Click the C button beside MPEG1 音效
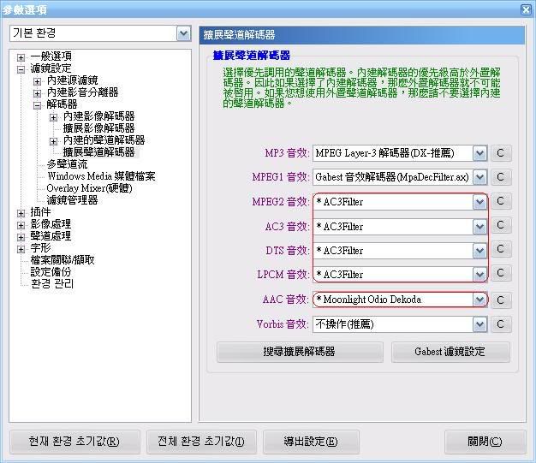This screenshot has height=463, width=536. click(x=501, y=177)
